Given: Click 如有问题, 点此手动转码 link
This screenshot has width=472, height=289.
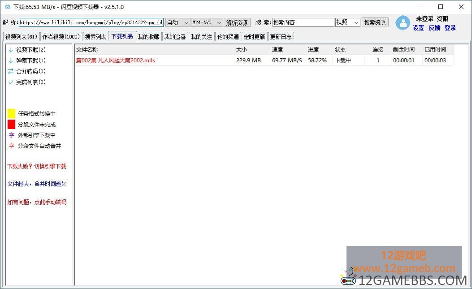Looking at the screenshot, I should tap(37, 202).
